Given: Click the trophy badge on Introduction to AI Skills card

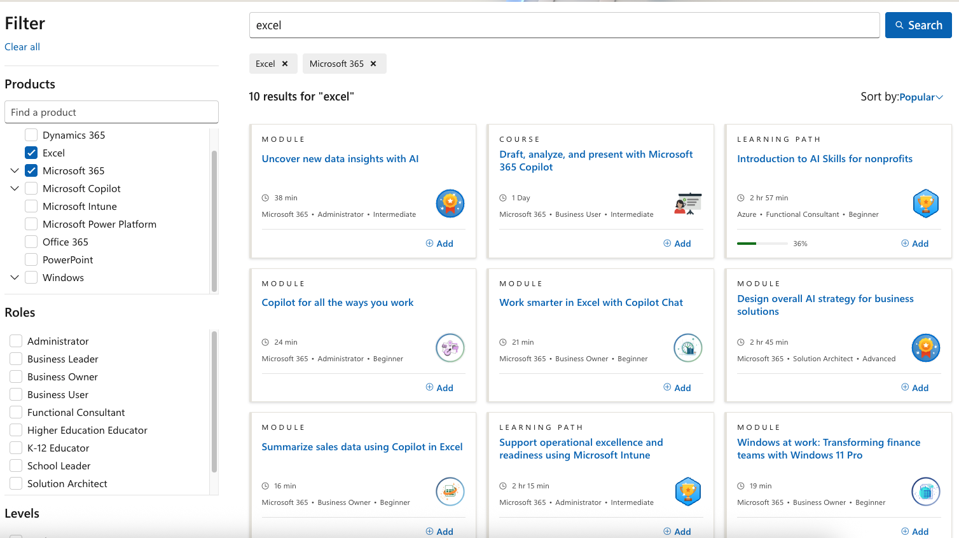Looking at the screenshot, I should (x=926, y=203).
